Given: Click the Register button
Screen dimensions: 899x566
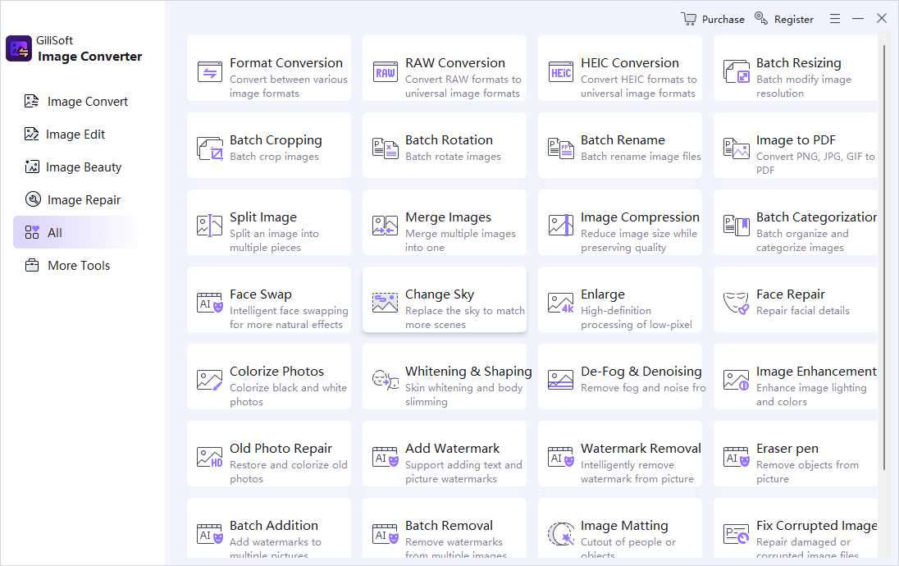Looking at the screenshot, I should (784, 19).
